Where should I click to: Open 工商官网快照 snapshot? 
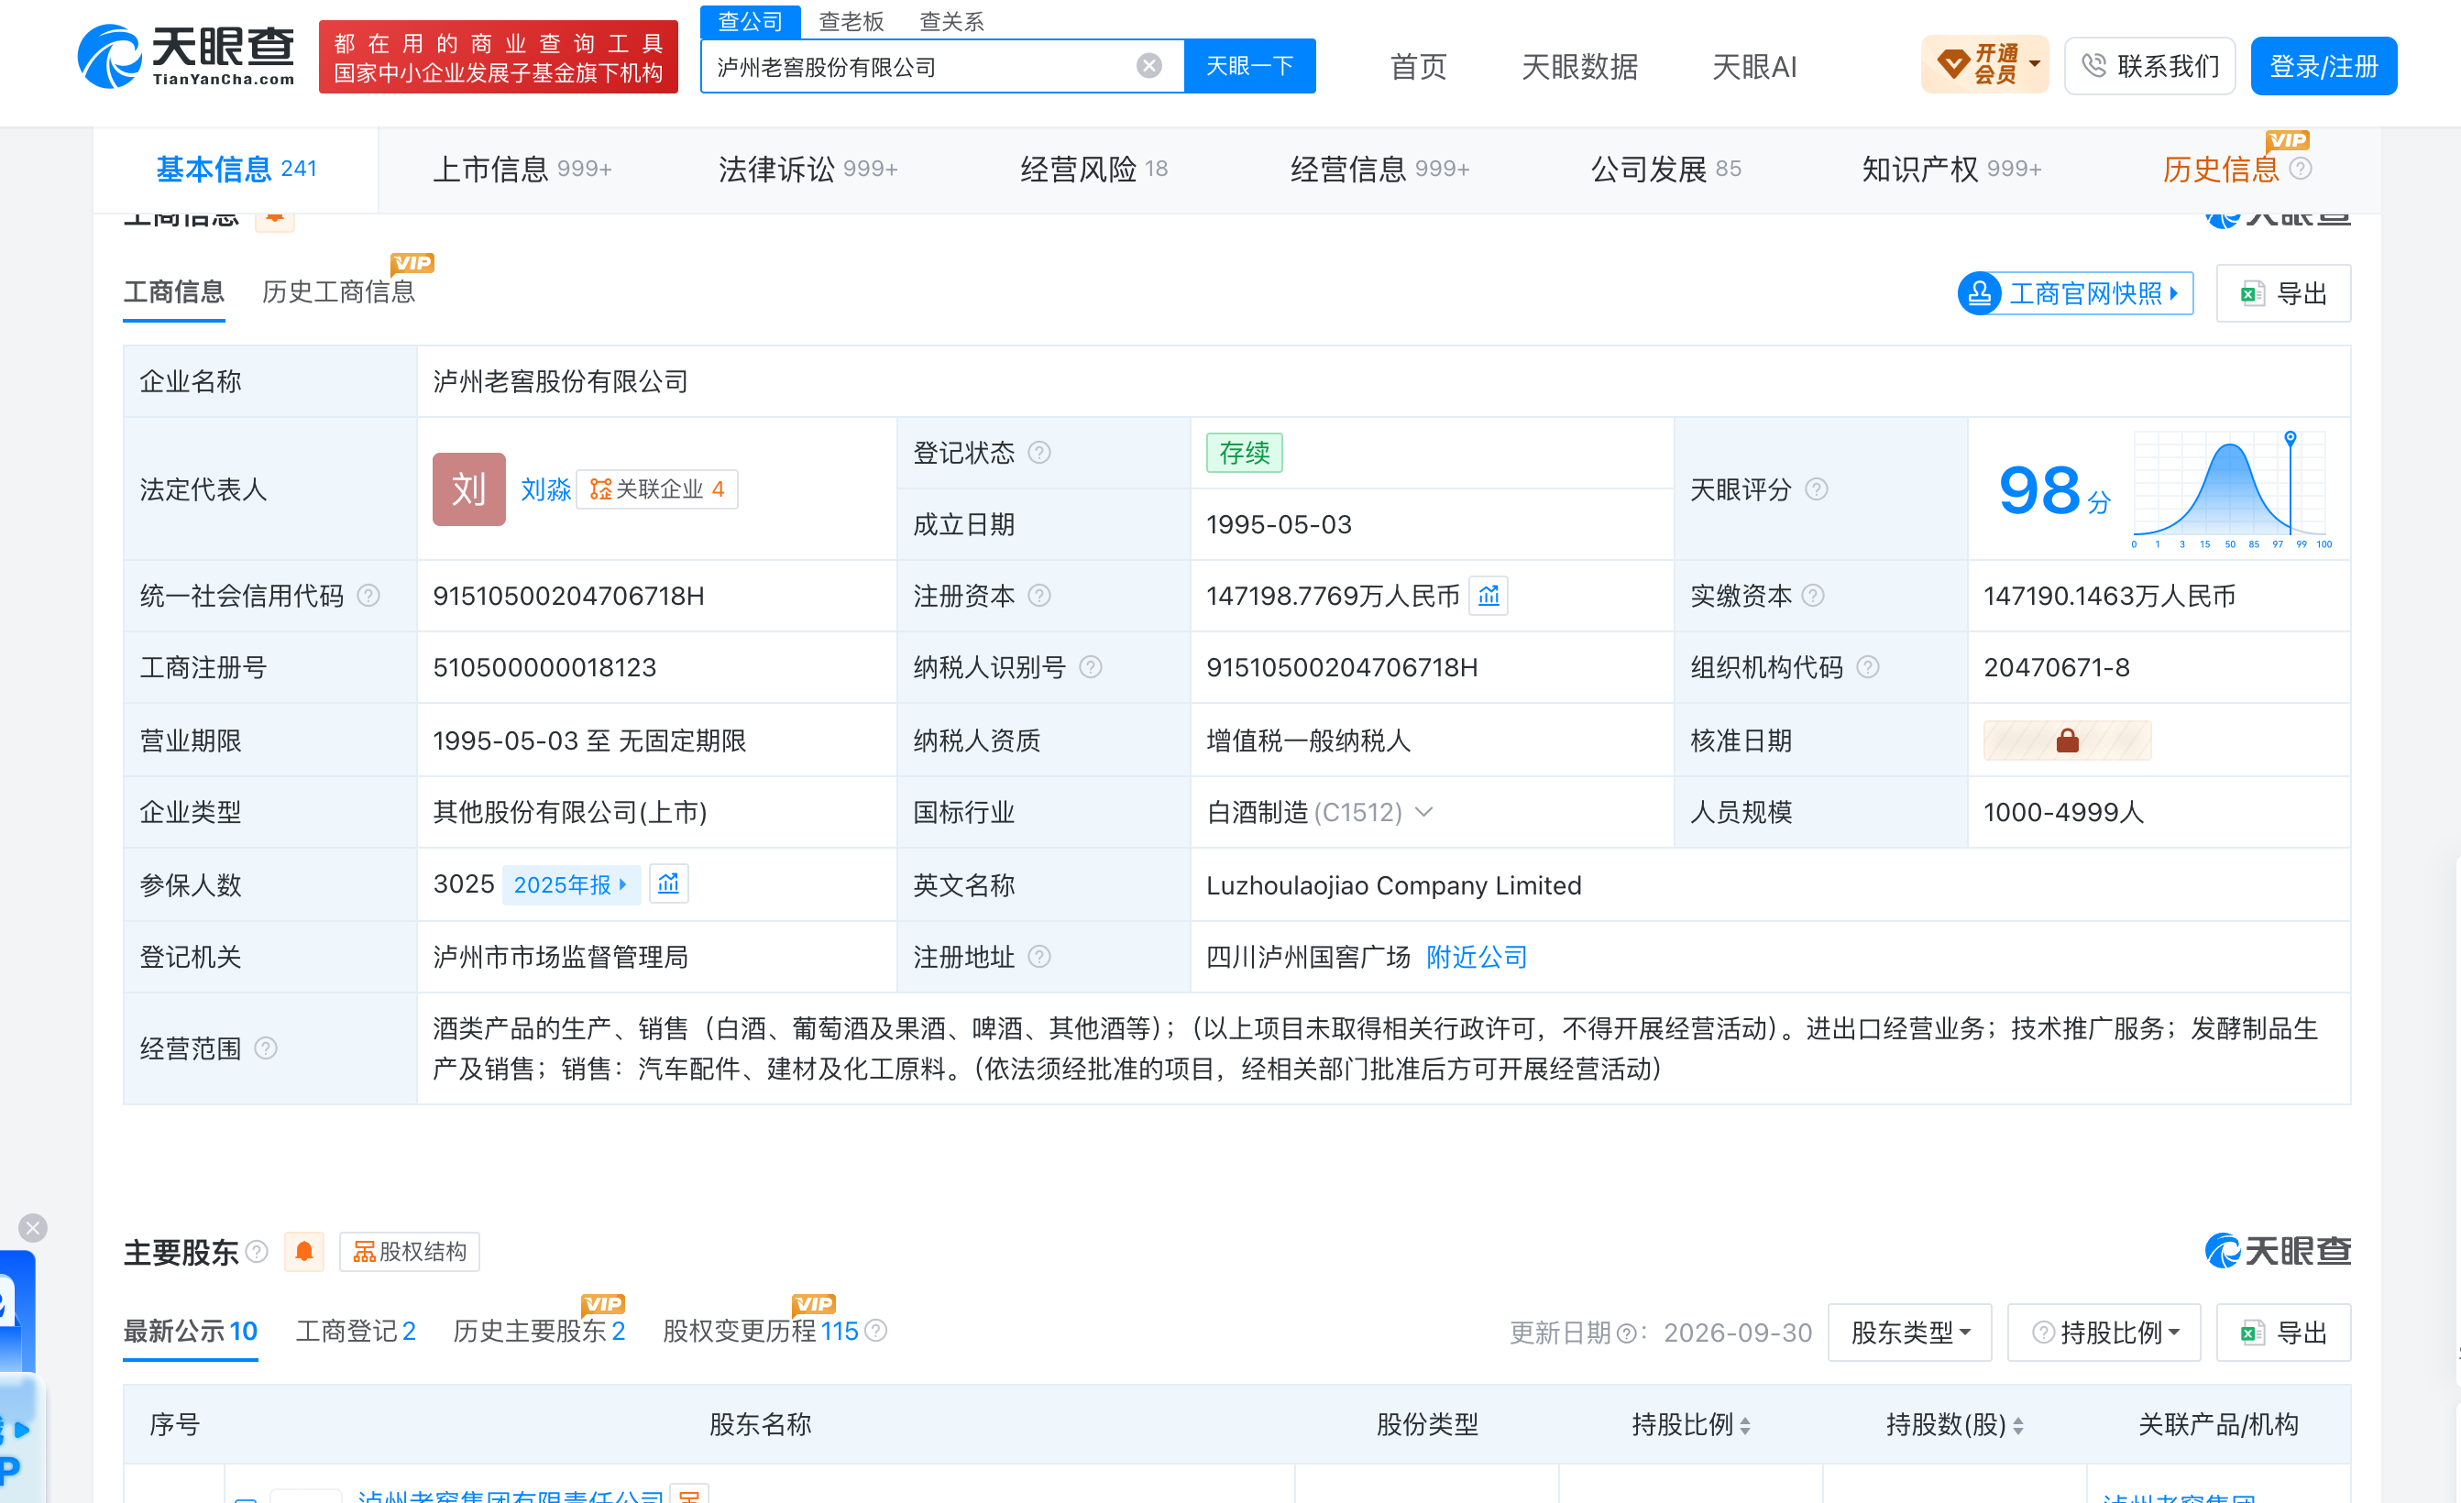coord(2075,293)
